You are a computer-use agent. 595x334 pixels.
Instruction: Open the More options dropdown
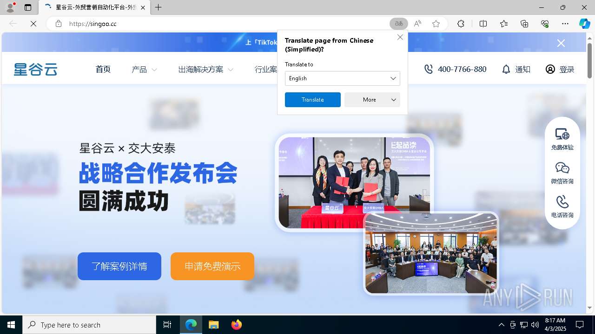point(372,100)
